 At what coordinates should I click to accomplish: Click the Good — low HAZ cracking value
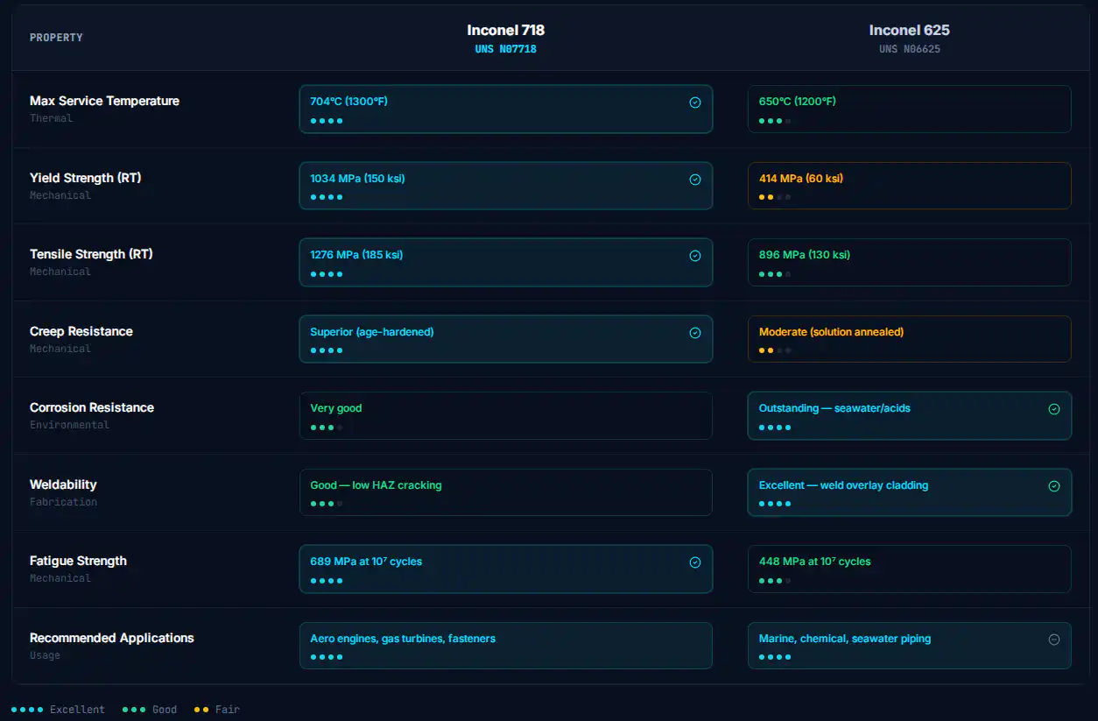coord(376,485)
